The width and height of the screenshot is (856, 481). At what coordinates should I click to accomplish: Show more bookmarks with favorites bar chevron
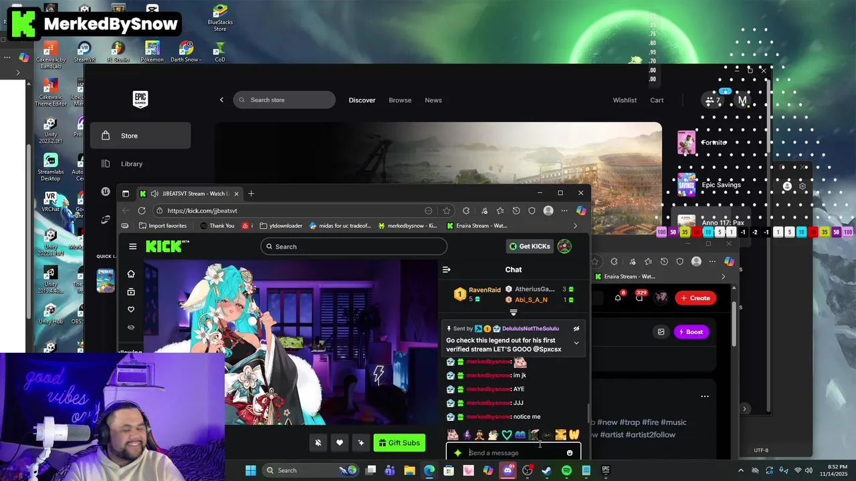click(575, 226)
